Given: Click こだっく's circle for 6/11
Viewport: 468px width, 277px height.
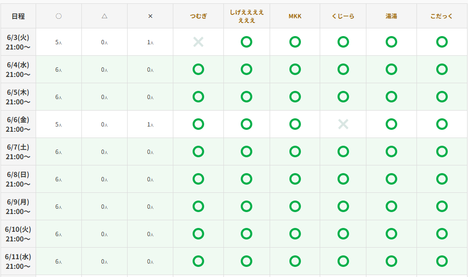Looking at the screenshot, I should coord(442,261).
